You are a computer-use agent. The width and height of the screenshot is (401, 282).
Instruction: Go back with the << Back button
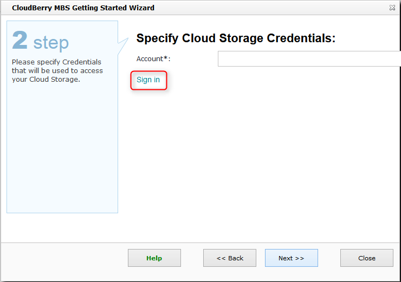[x=230, y=258]
